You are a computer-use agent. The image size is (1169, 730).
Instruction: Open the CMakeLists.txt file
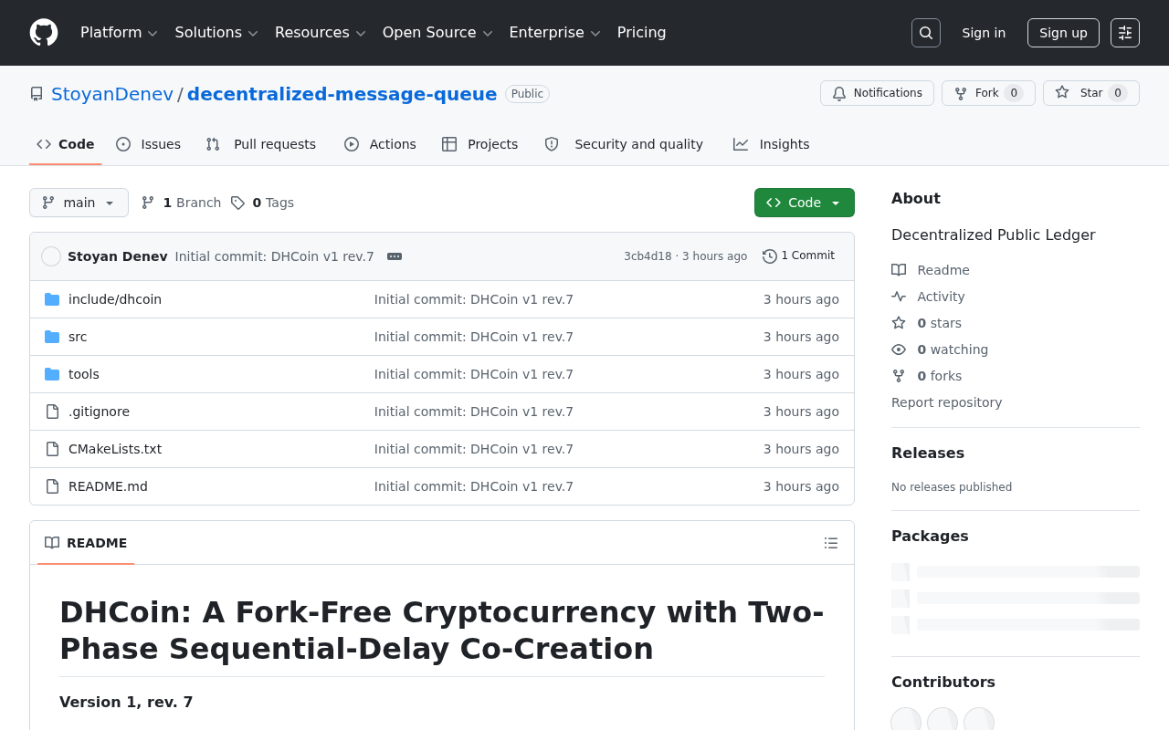tap(115, 449)
